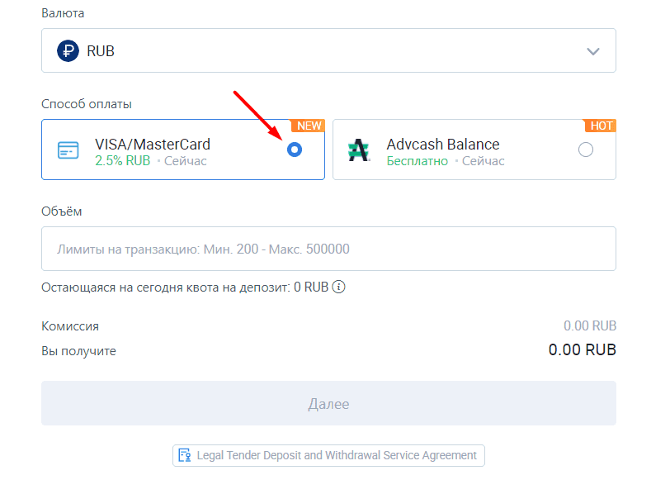Click the Далее button
This screenshot has height=494, width=670.
pos(328,403)
